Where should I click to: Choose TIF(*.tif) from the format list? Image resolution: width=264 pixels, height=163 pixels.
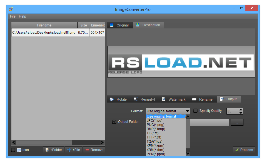[x=166, y=133]
